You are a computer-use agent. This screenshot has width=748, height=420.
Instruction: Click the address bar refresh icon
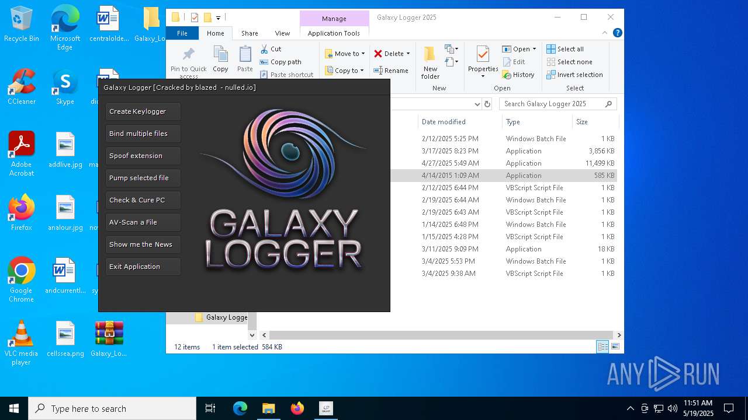point(488,104)
